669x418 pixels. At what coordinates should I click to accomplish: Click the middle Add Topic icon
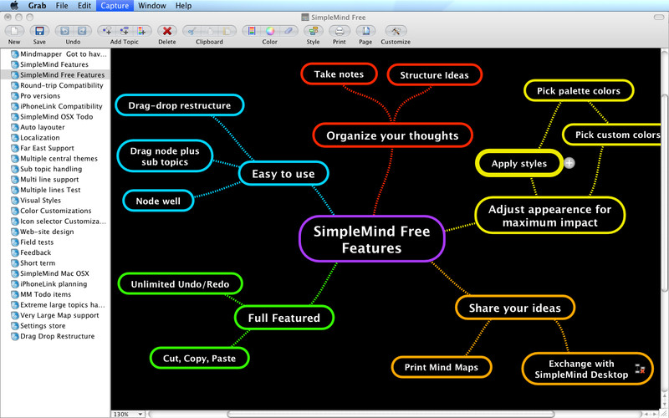click(x=124, y=31)
